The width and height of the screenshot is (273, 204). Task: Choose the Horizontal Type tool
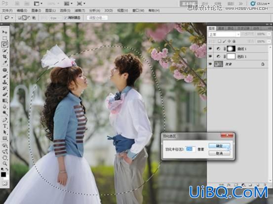[x=5, y=126]
